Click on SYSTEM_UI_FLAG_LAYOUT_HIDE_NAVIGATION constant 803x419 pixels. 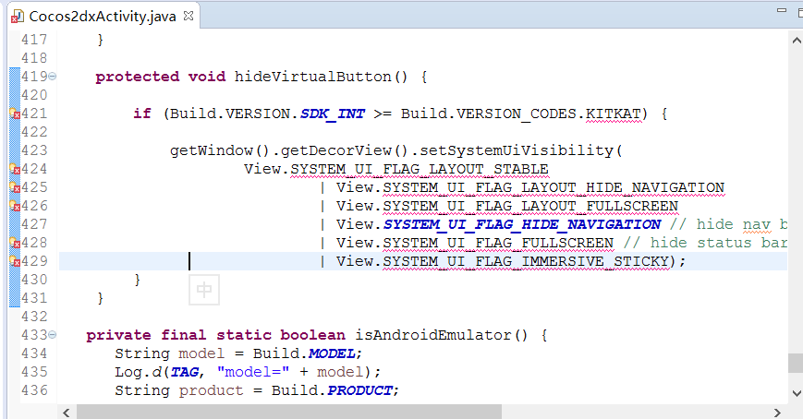click(554, 187)
